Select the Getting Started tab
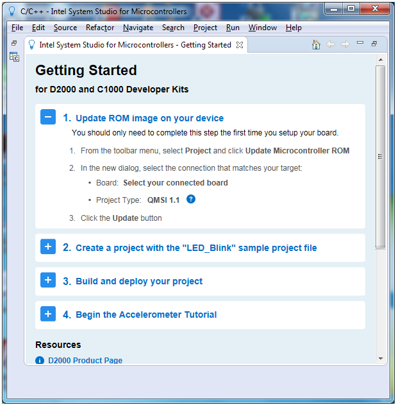 (x=135, y=45)
